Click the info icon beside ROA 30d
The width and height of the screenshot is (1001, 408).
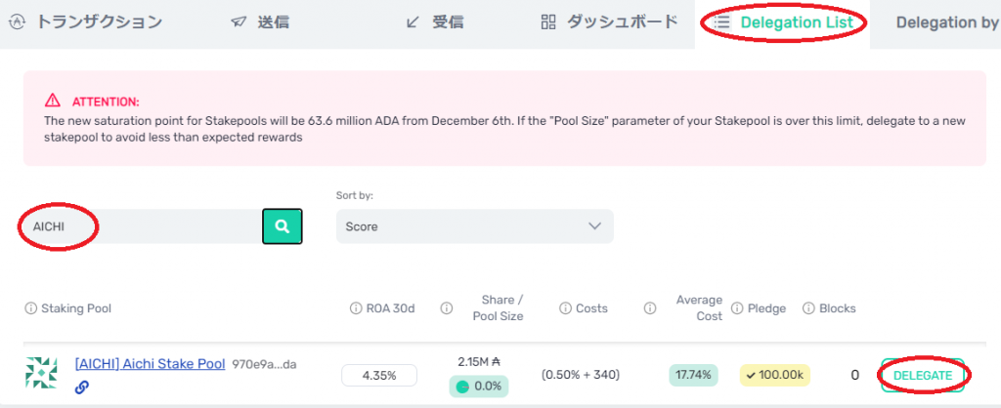pyautogui.click(x=356, y=308)
